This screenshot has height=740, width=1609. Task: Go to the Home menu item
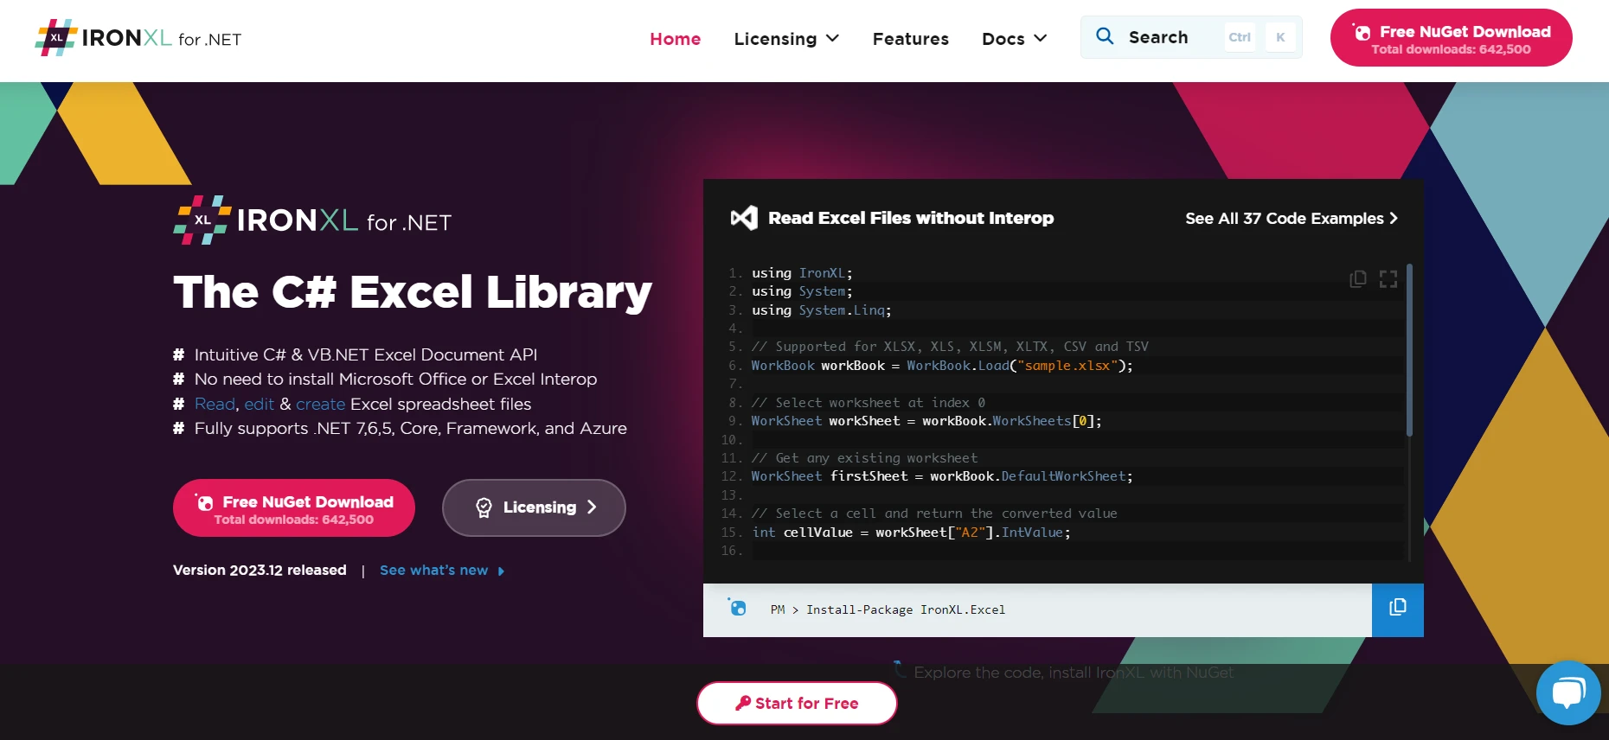tap(675, 39)
